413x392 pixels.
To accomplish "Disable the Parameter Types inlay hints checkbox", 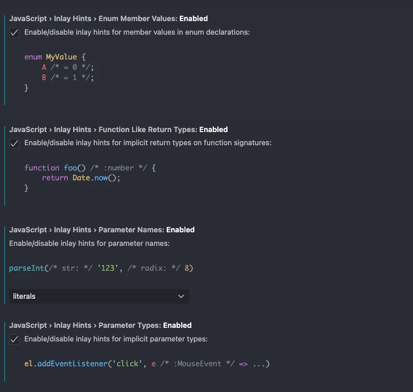I will tap(14, 339).
